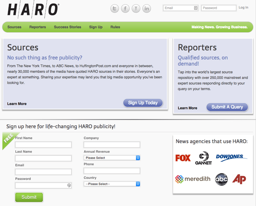Click the Twitter social icon

[x=114, y=8]
